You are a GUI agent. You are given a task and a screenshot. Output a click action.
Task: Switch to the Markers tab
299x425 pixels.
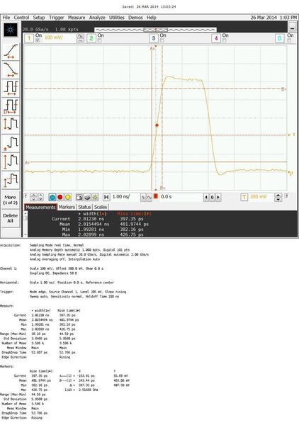(67, 207)
